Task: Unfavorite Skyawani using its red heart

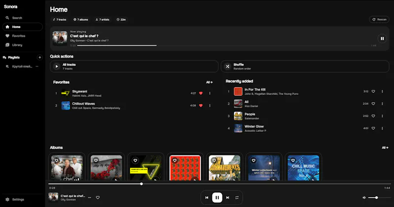Action: pos(201,93)
